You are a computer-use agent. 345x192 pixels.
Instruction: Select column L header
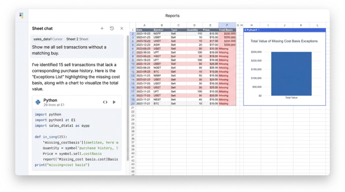click(x=317, y=25)
